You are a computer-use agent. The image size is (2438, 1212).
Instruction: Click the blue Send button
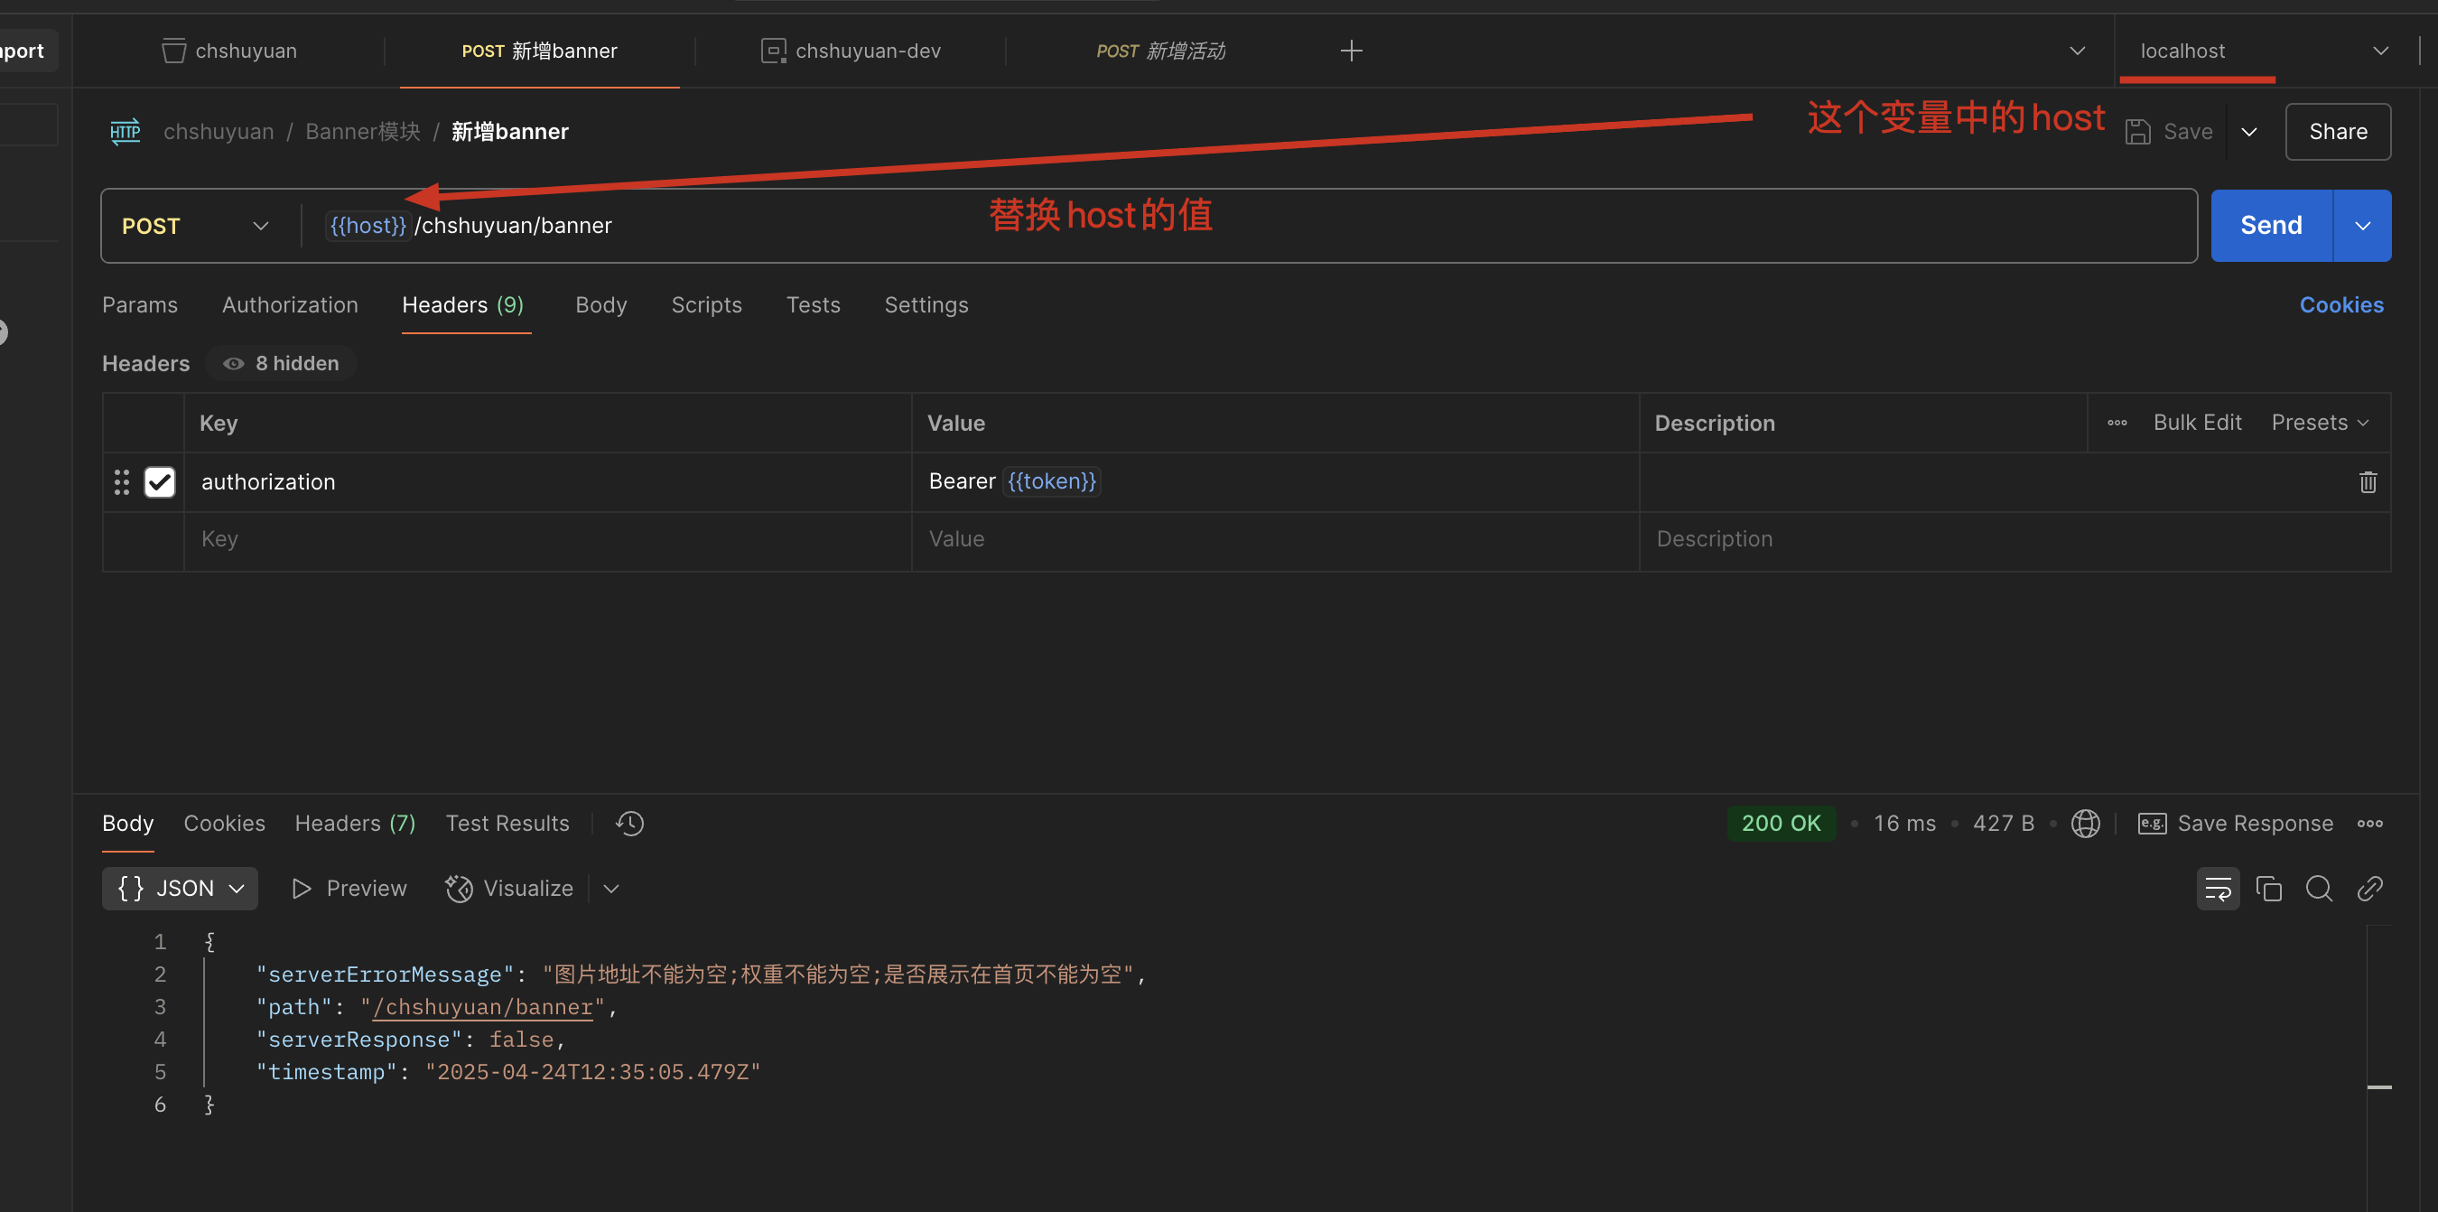(x=2270, y=226)
